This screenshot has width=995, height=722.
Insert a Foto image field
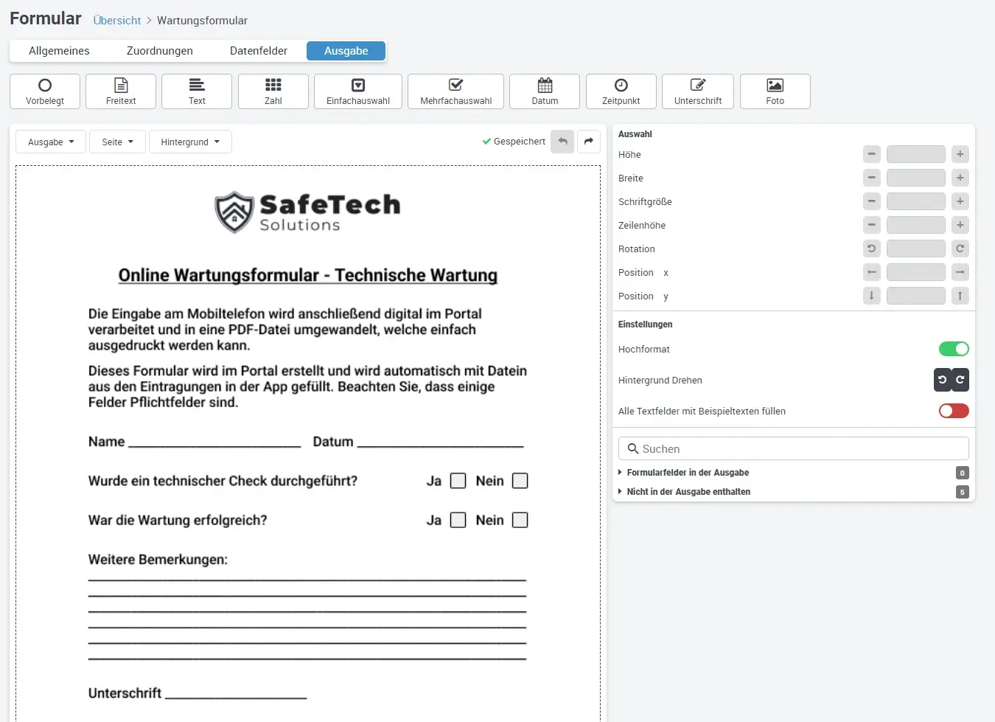(775, 91)
